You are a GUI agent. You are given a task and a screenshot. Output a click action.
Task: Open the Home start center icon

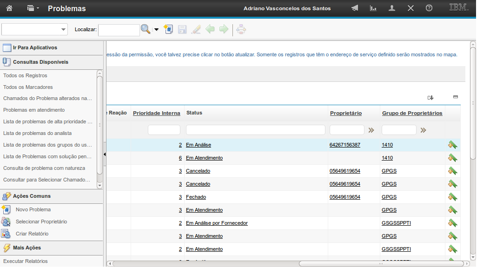click(9, 8)
